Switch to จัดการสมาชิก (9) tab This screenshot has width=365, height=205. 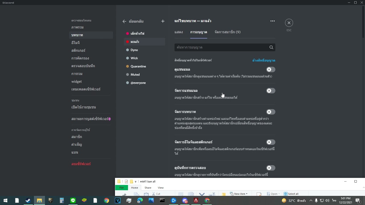click(228, 32)
